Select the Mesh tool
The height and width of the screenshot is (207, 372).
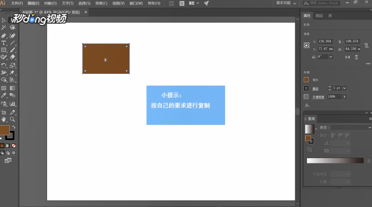click(x=4, y=88)
